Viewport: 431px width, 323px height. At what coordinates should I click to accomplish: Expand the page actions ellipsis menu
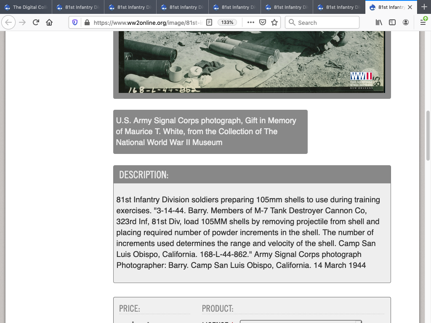pyautogui.click(x=251, y=22)
